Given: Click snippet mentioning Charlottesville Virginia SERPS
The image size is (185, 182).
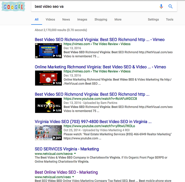Looking at the screenshot, I should click(101, 160).
